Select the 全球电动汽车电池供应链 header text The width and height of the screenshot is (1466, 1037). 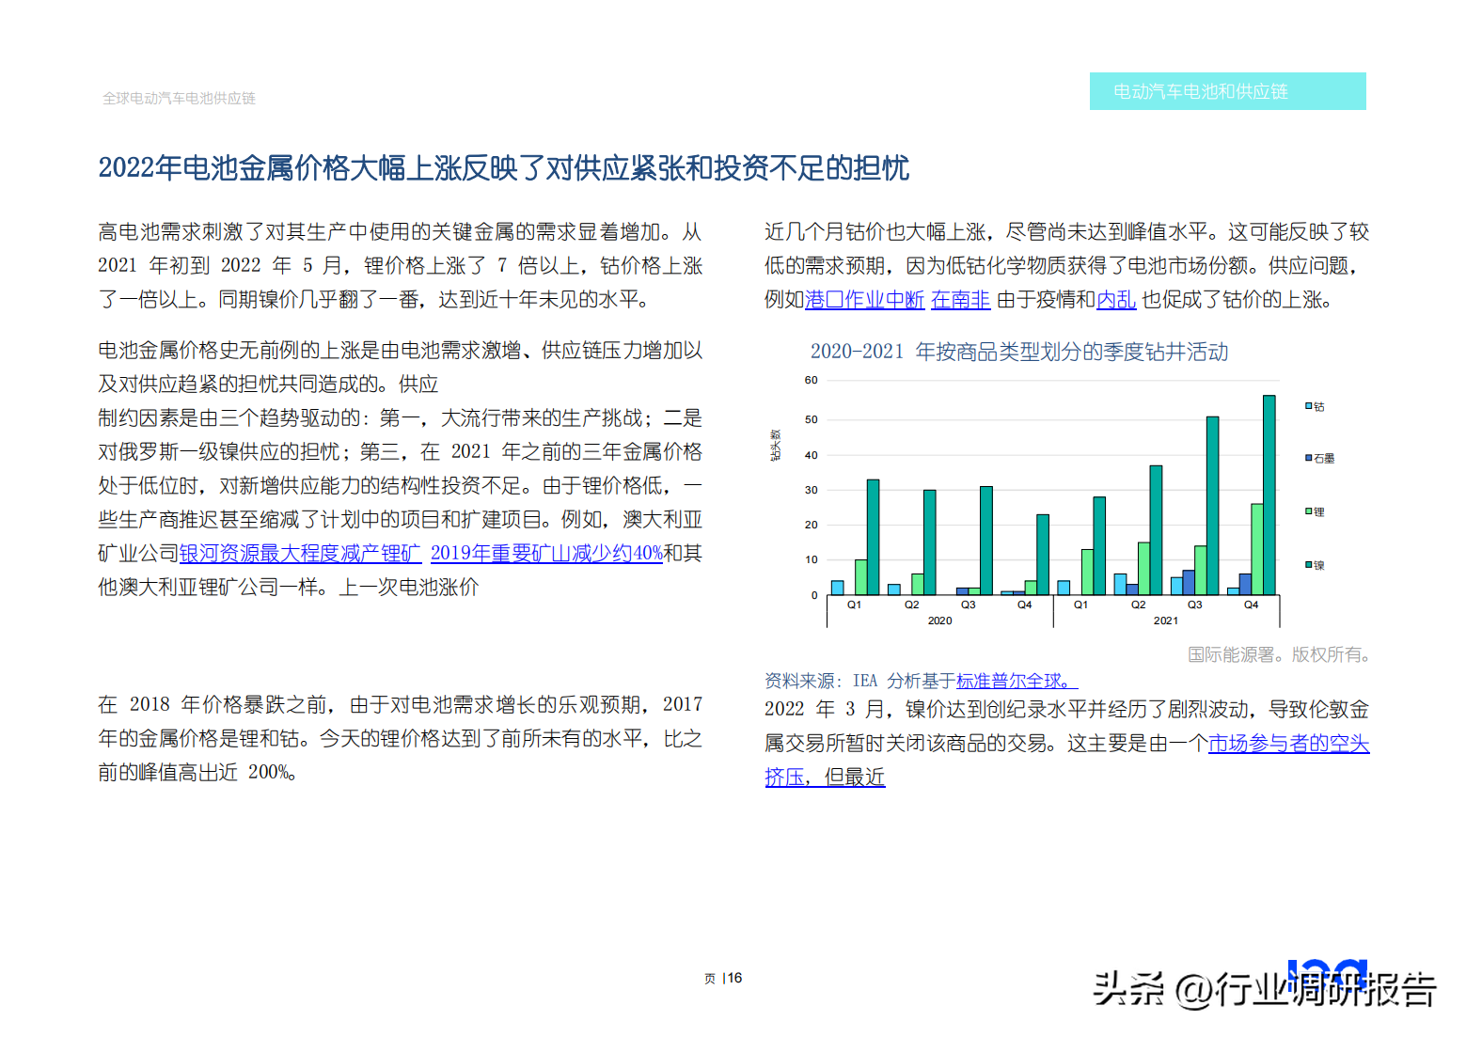(179, 99)
